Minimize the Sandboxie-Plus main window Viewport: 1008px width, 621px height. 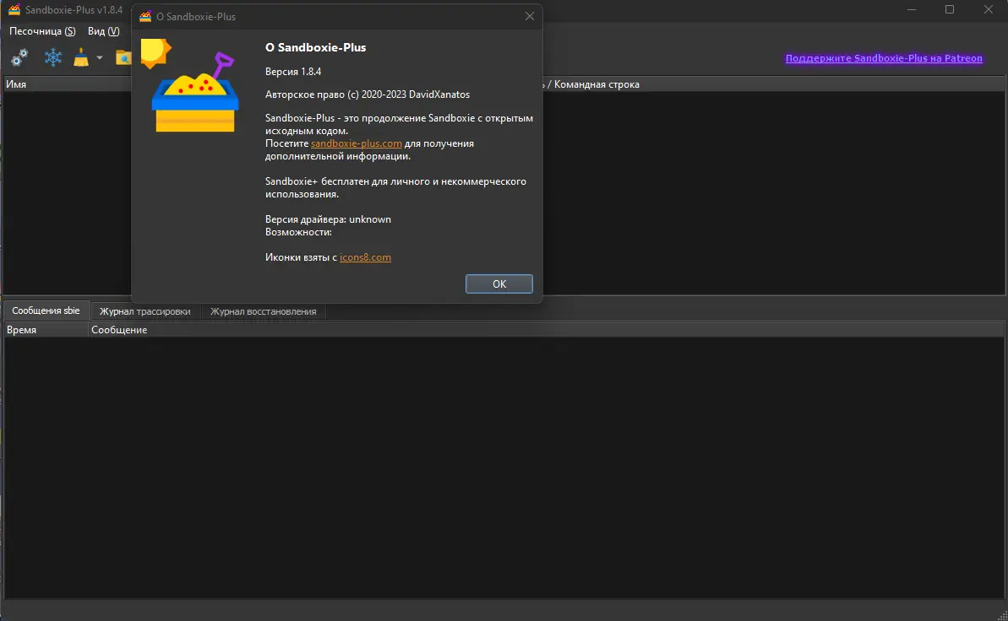tap(912, 9)
